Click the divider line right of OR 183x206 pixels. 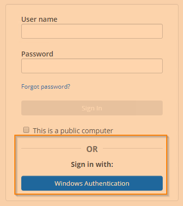point(133,148)
